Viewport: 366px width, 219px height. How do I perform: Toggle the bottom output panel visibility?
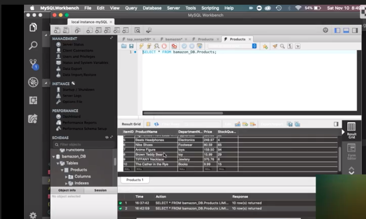(347, 30)
